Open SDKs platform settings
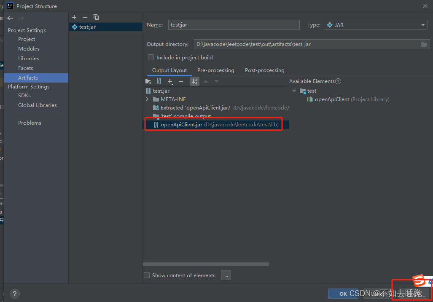This screenshot has width=433, height=302. tap(24, 96)
